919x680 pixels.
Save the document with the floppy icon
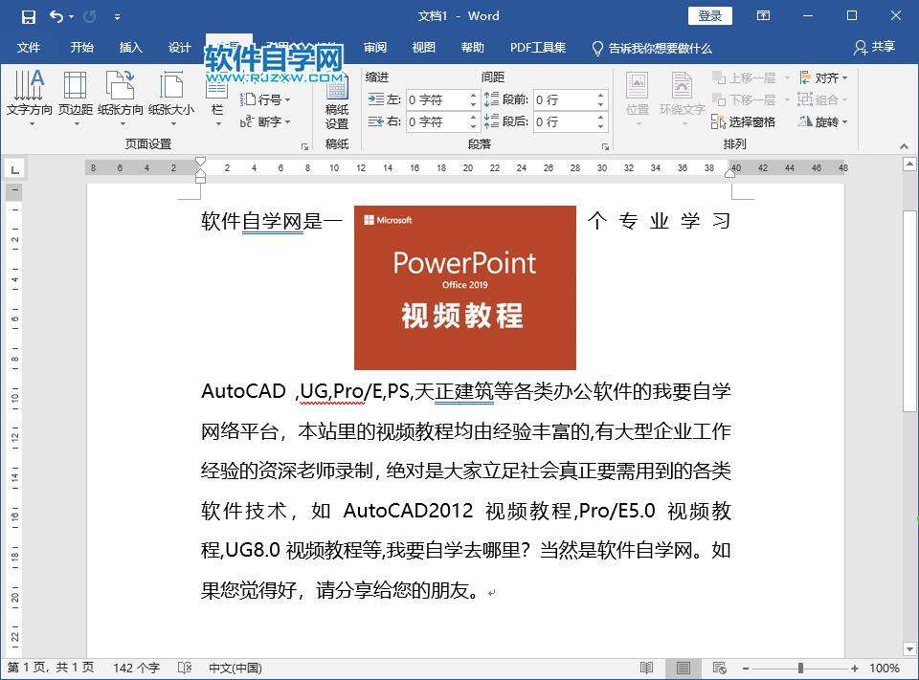click(x=28, y=16)
